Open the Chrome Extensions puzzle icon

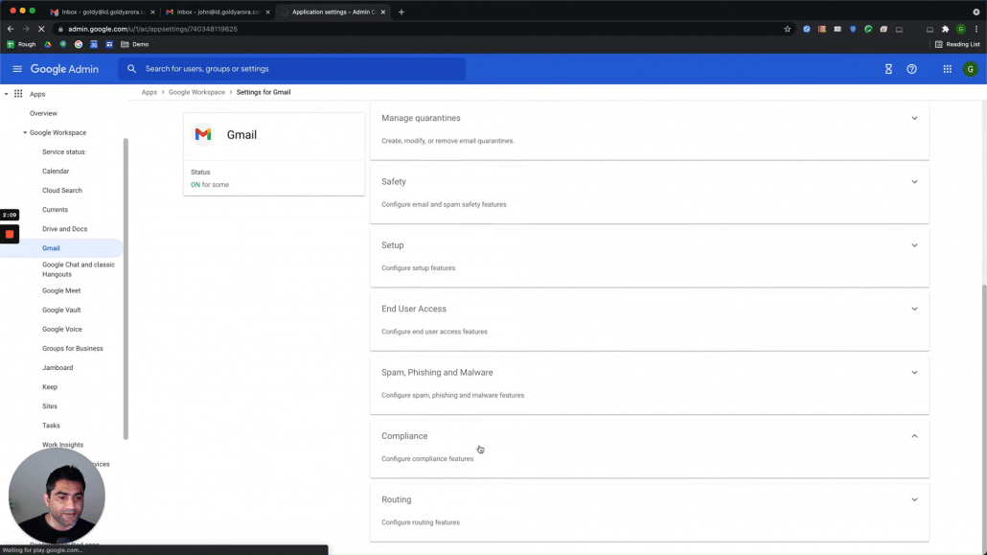pos(946,29)
